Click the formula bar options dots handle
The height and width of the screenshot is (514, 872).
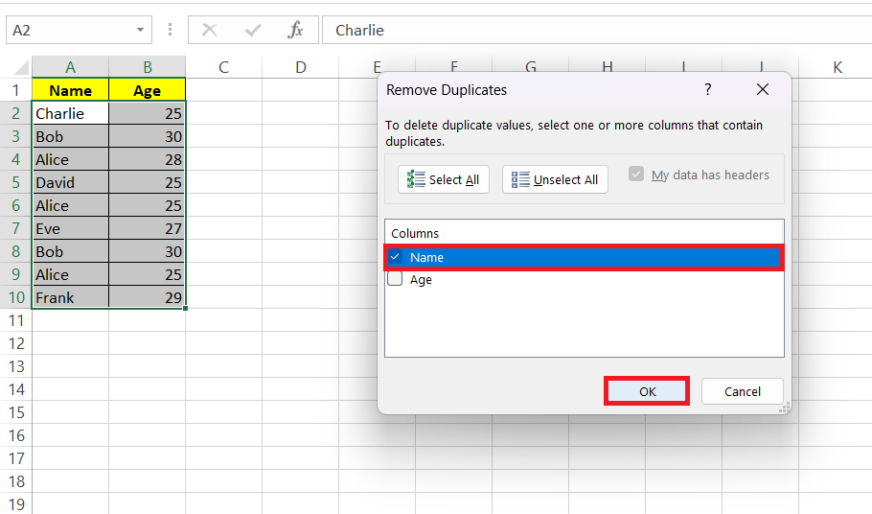click(x=171, y=30)
